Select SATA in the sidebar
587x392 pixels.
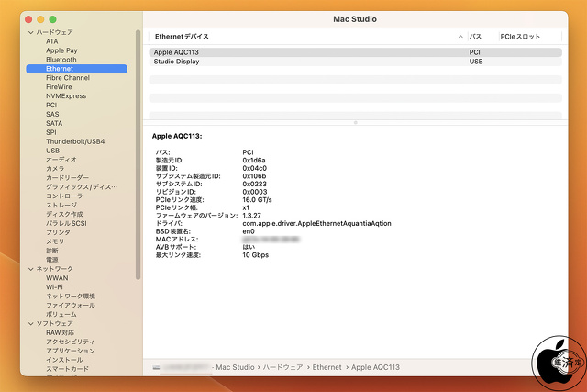(x=54, y=123)
